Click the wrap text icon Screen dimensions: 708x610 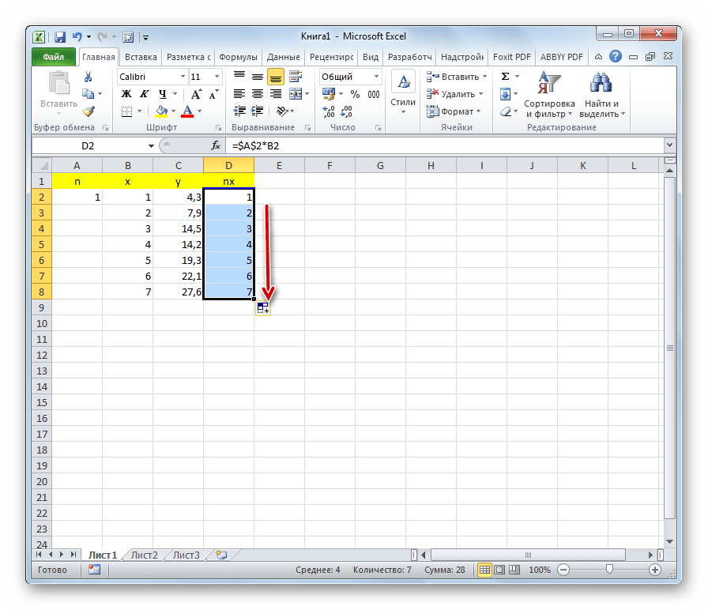pos(296,77)
